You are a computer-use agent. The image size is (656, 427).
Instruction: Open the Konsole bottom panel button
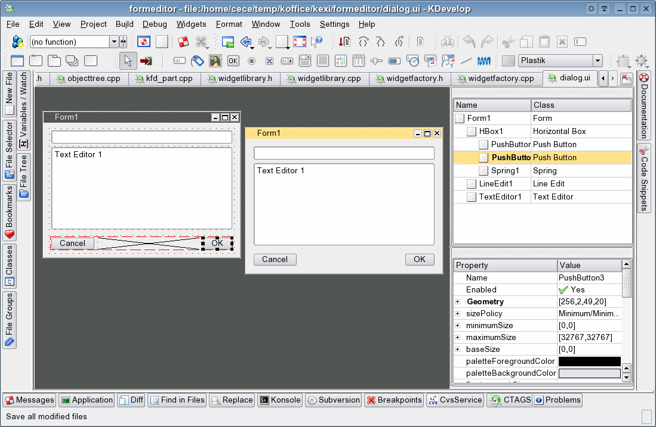(280, 400)
